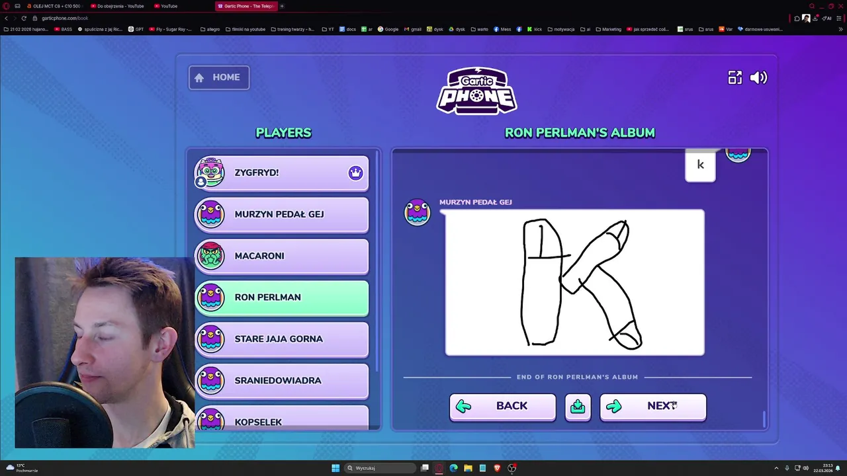The width and height of the screenshot is (847, 476).
Task: Switch to 'Do obejrzenia - YouTube' tab
Action: (x=116, y=6)
